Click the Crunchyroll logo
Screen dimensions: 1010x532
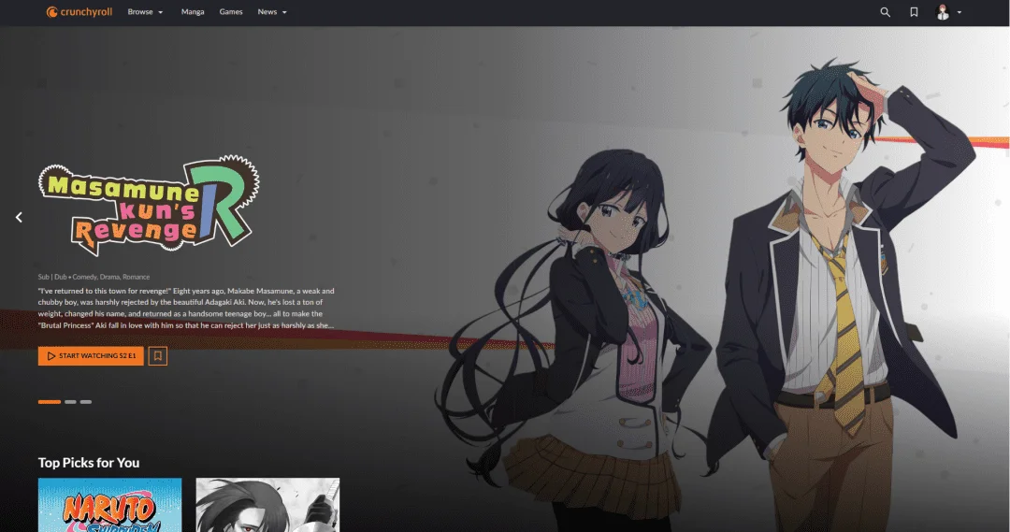coord(79,11)
